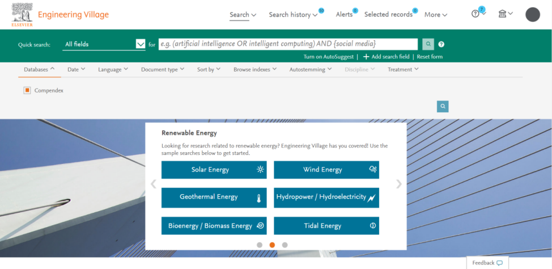This screenshot has height=269, width=552.
Task: Open the help question mark menu
Action: tap(478, 14)
